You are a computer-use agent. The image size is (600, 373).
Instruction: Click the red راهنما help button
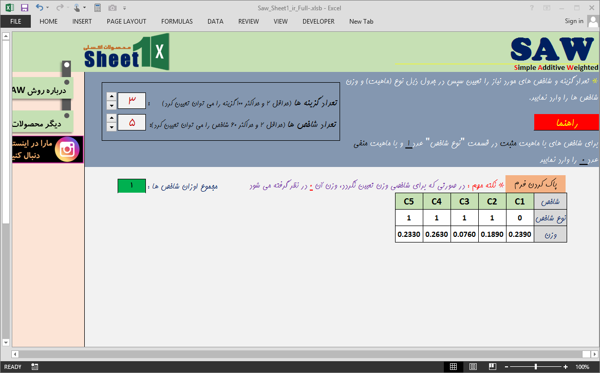pyautogui.click(x=566, y=123)
